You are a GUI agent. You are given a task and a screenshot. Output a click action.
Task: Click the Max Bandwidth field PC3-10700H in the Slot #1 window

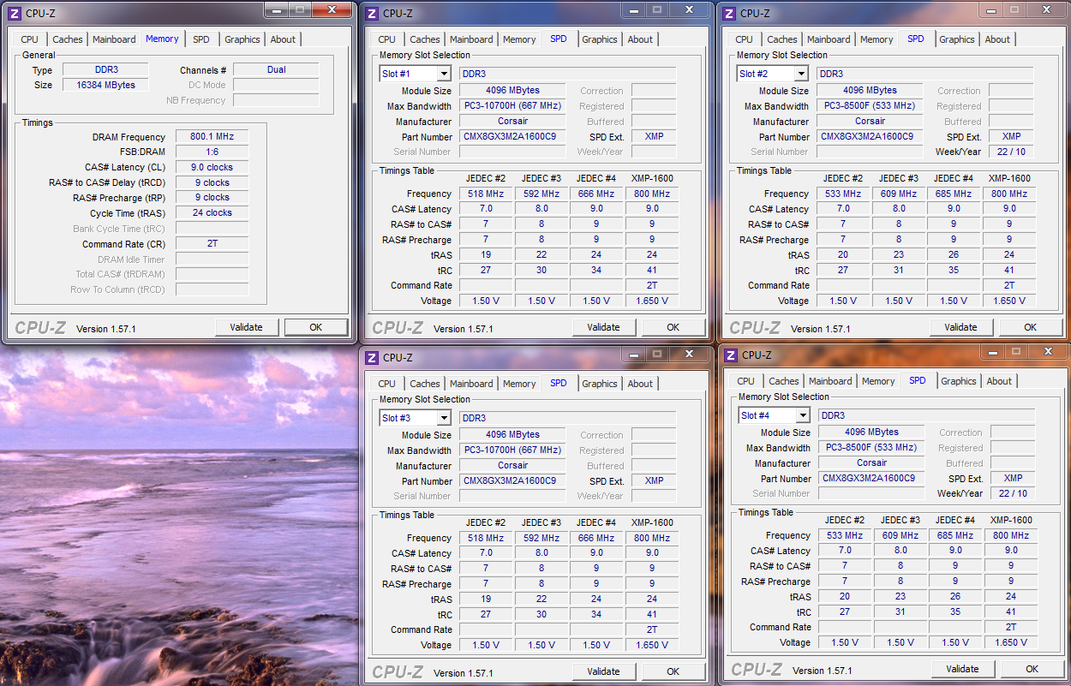point(512,105)
